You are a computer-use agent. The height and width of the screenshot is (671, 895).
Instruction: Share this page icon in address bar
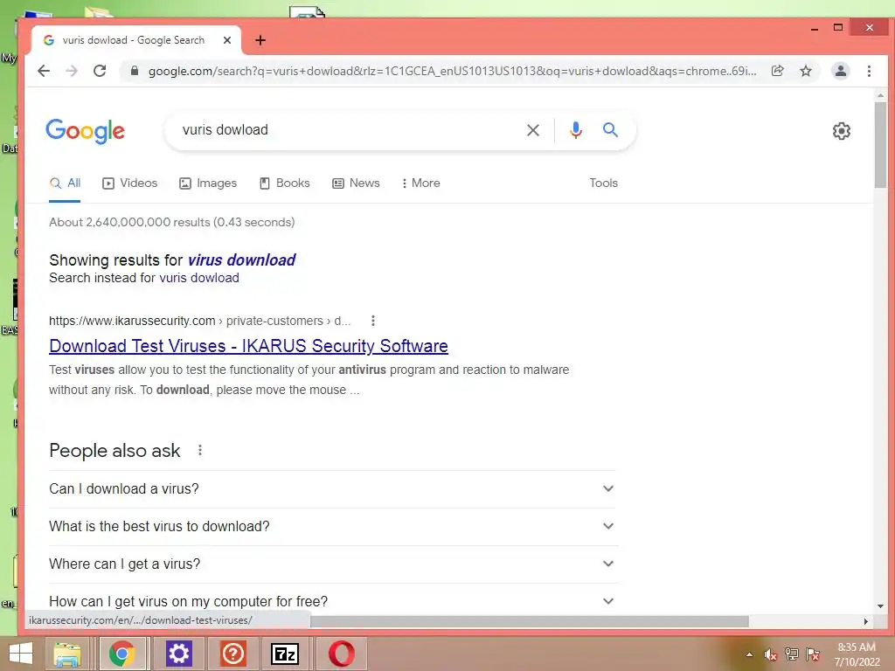[777, 71]
